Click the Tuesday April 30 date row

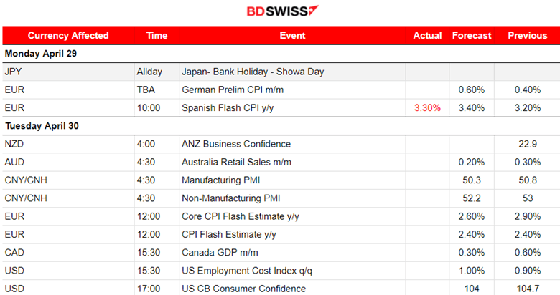point(42,125)
